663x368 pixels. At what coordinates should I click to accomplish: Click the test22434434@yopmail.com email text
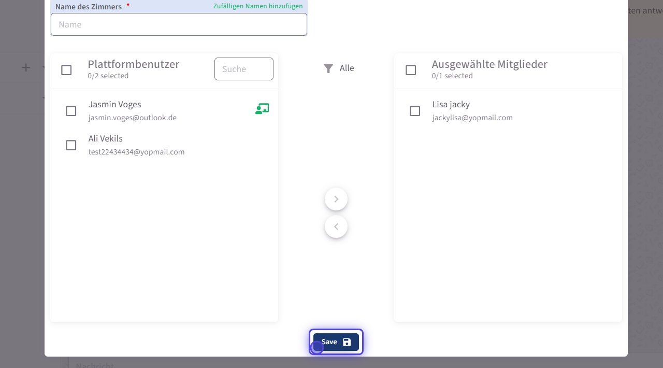pos(137,152)
